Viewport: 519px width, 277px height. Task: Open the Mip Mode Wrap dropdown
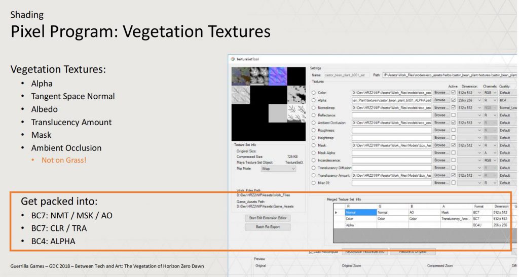point(277,169)
